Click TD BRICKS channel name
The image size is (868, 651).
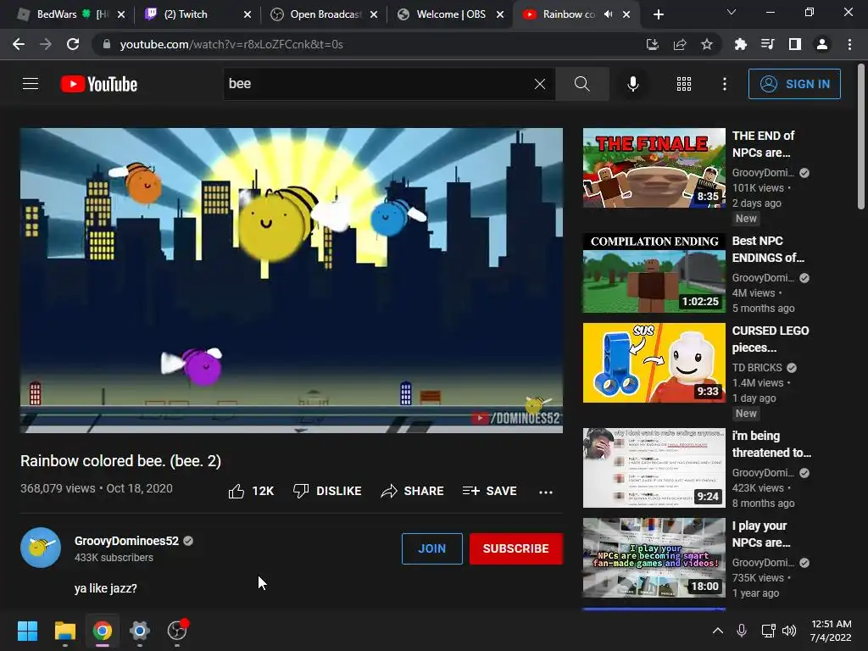pos(757,368)
